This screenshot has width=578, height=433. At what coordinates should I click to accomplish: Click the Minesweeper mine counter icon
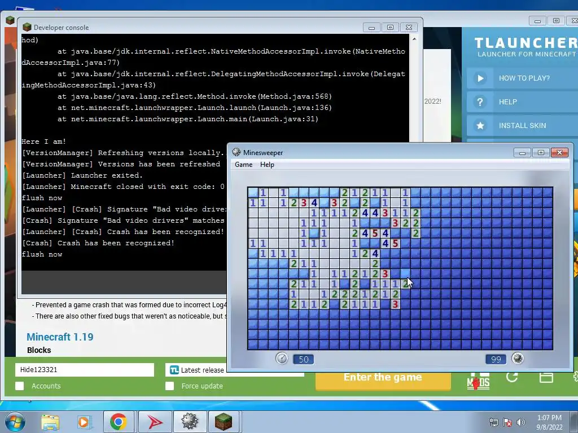coord(518,358)
